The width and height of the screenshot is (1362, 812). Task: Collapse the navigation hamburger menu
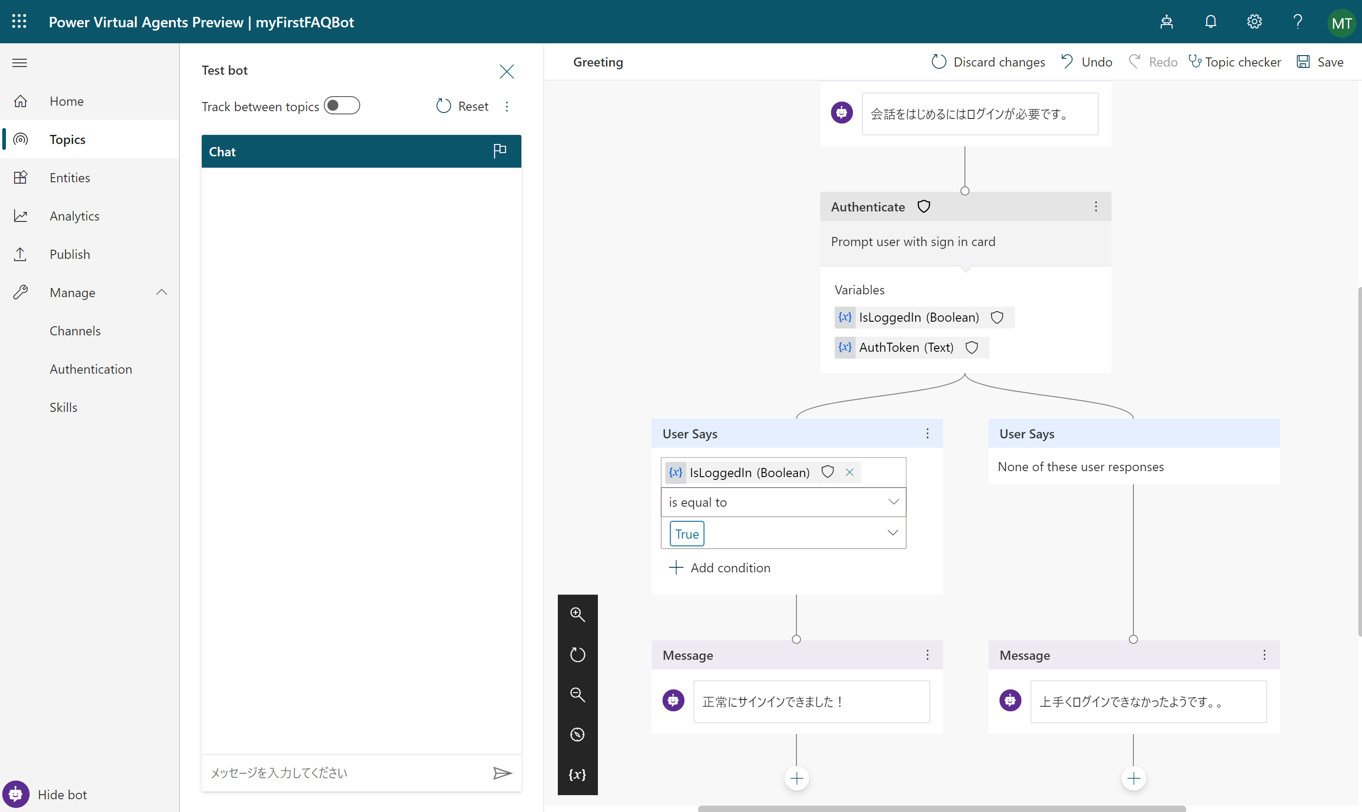click(20, 63)
